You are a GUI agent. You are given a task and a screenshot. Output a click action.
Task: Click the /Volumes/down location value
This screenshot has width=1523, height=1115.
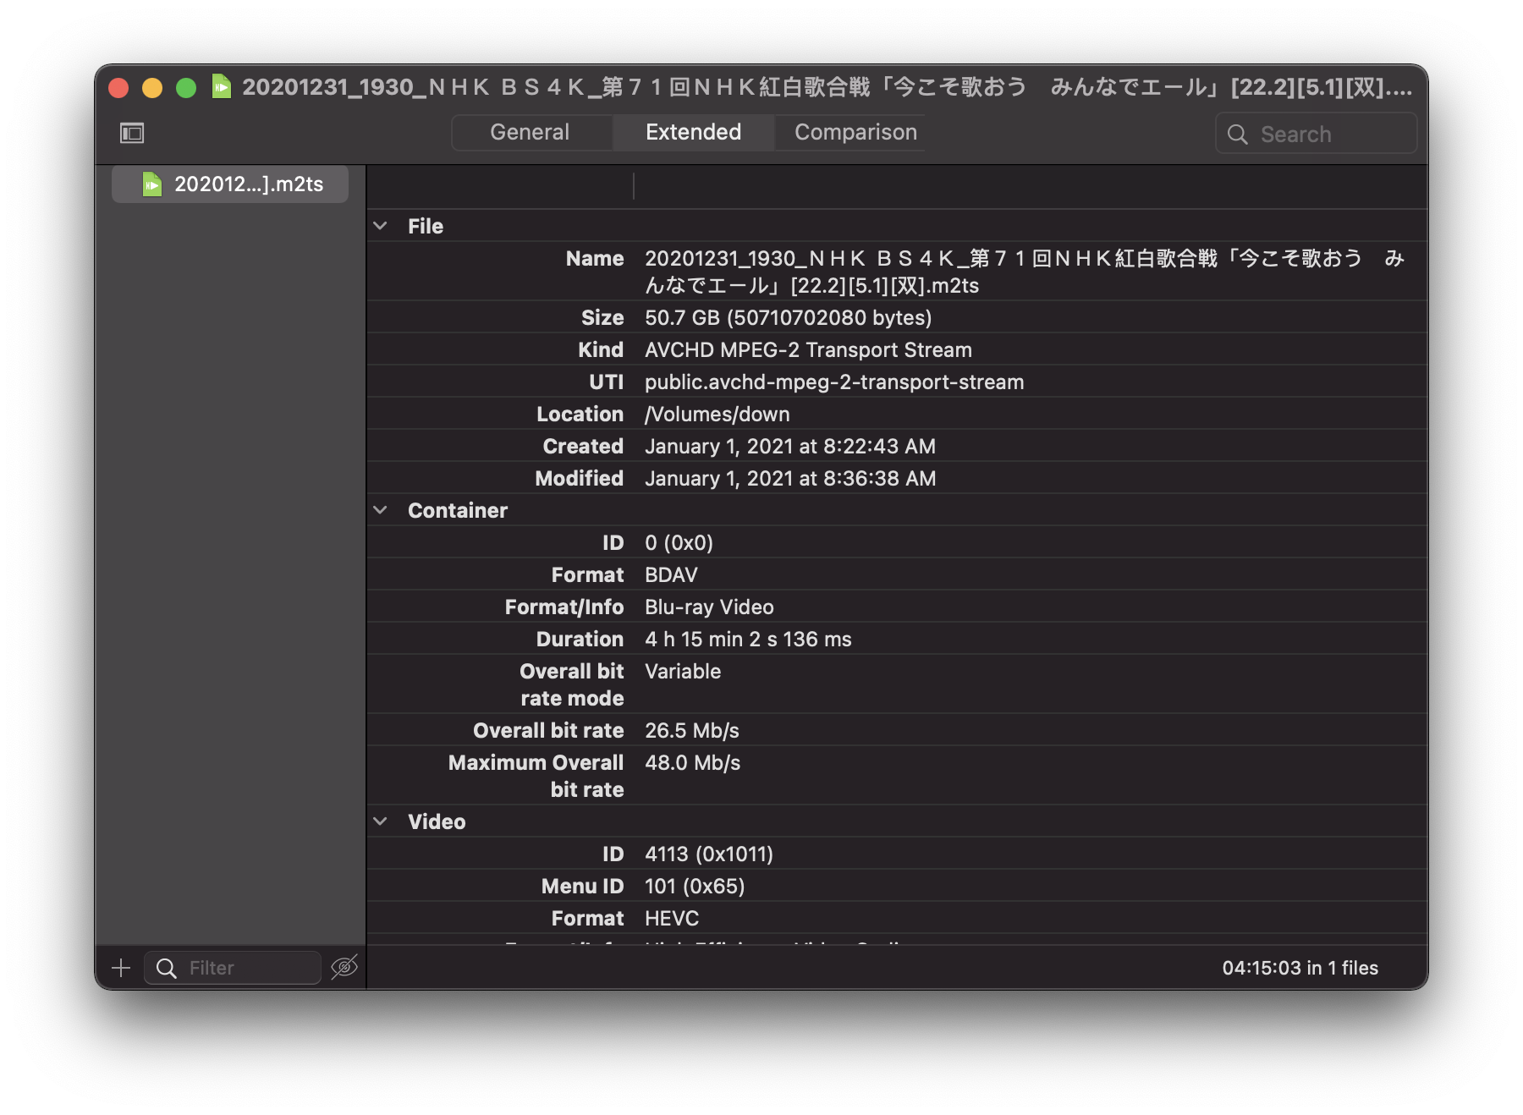coord(718,415)
